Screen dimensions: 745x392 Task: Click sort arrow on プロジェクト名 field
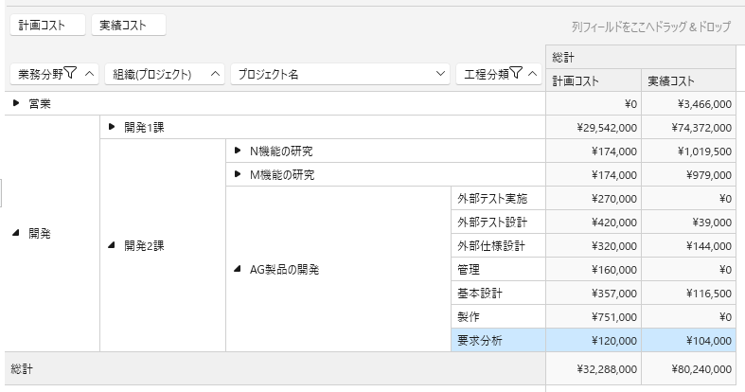tap(439, 74)
